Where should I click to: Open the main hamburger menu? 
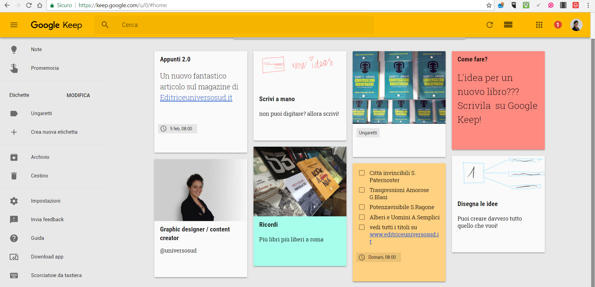[x=14, y=25]
